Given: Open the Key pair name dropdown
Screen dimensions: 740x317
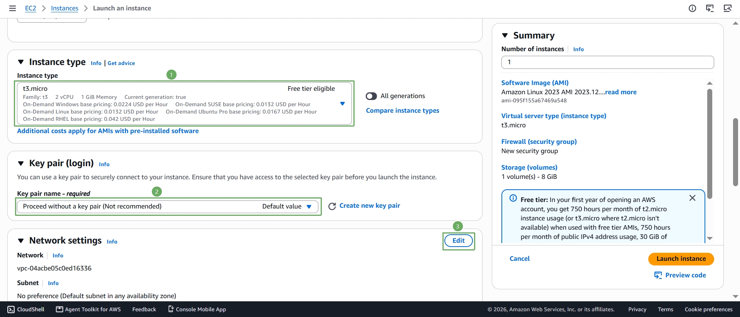Looking at the screenshot, I should 168,207.
